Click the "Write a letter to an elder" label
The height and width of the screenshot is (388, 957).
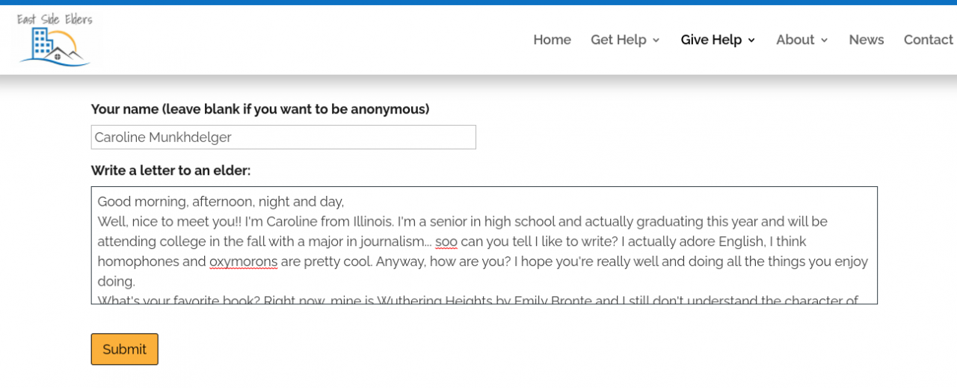pos(170,170)
